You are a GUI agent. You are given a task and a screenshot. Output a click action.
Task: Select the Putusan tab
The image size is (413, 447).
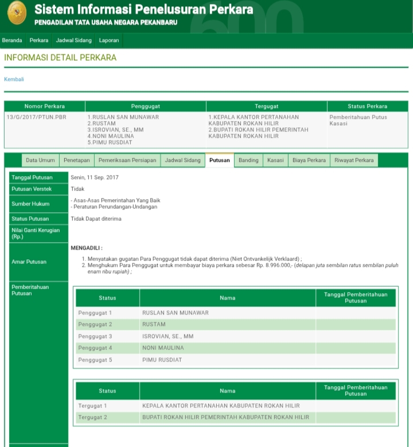pos(219,161)
